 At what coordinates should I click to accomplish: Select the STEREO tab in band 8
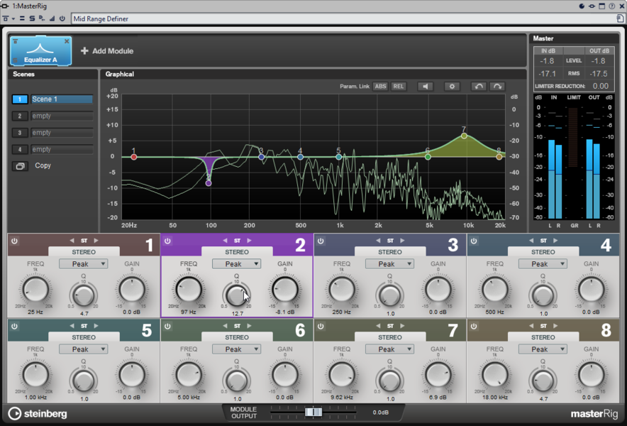[543, 337]
